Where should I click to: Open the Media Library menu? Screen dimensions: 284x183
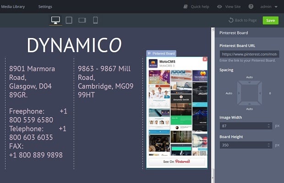click(12, 7)
